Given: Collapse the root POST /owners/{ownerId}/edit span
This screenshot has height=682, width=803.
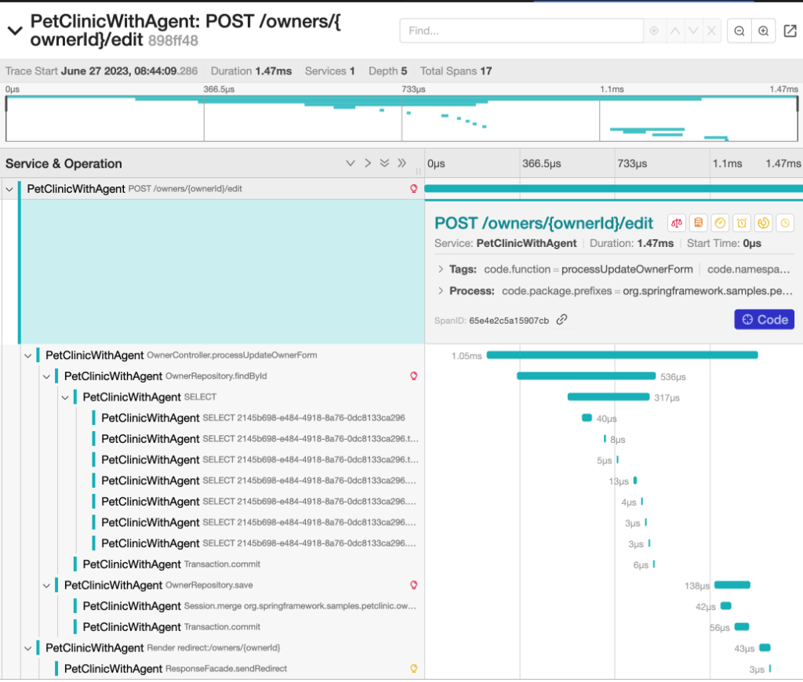Looking at the screenshot, I should [9, 189].
